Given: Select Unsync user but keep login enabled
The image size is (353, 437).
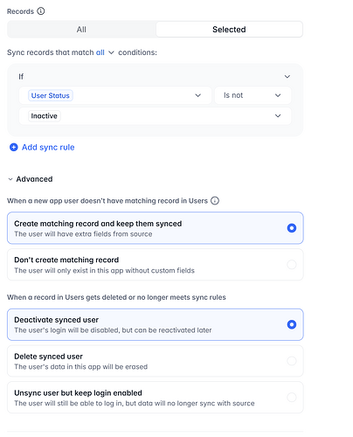Looking at the screenshot, I should (156, 398).
